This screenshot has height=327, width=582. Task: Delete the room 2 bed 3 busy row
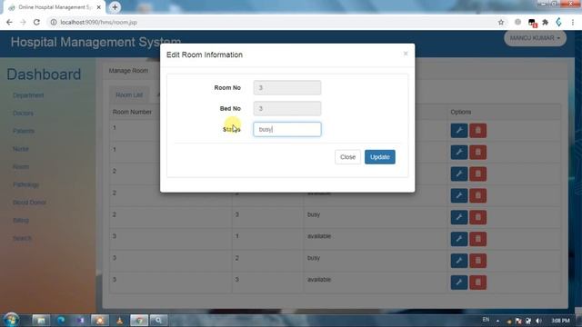pos(477,217)
